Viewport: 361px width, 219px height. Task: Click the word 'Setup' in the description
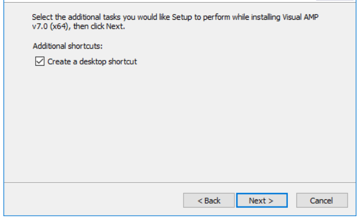point(182,17)
